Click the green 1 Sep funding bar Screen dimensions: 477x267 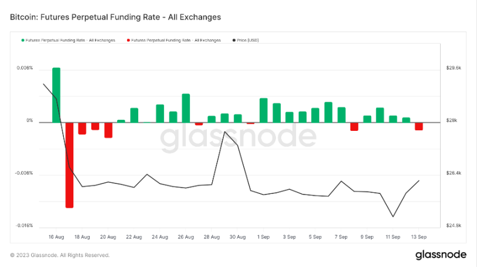click(264, 110)
